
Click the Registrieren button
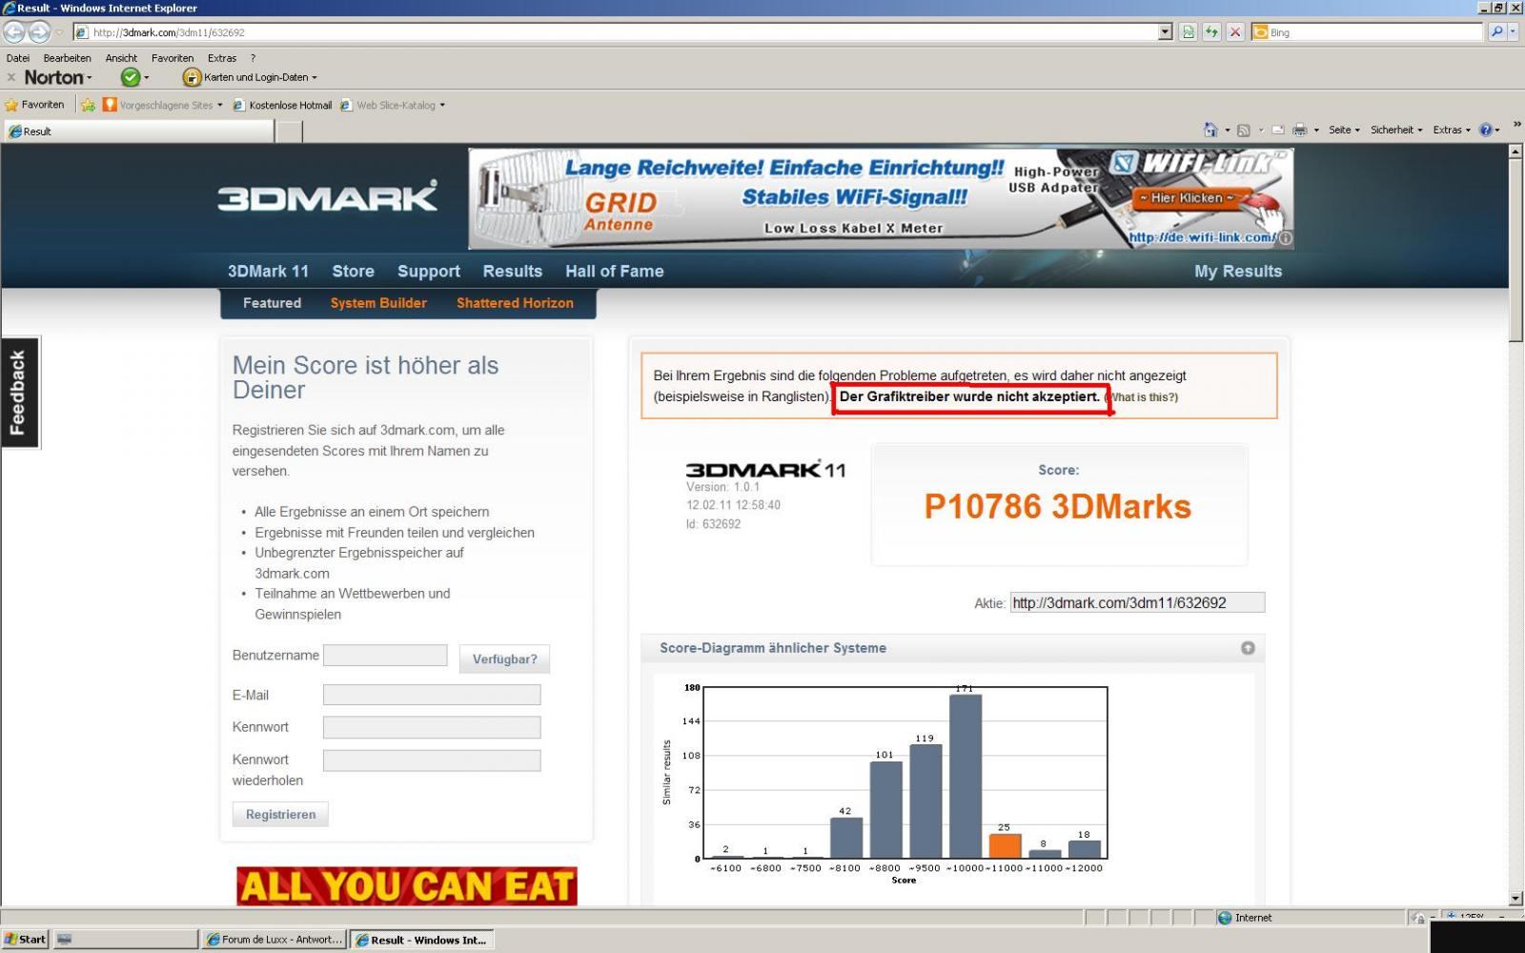point(280,815)
